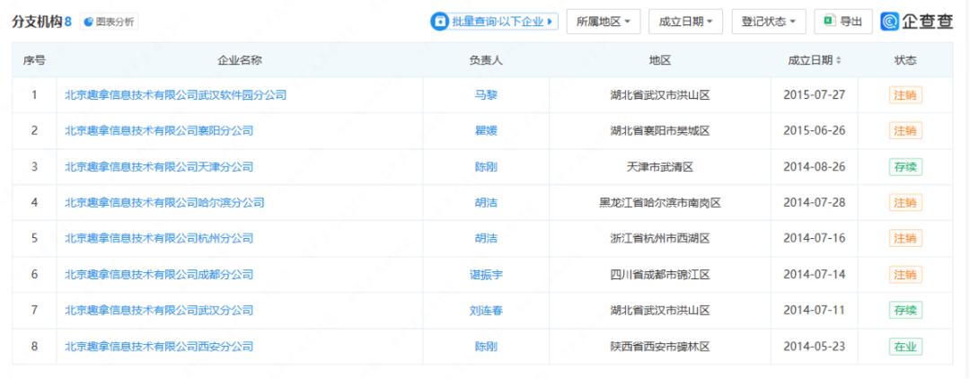Open 北京趣拿信息技术有限公司杭州分公司 link
970x379 pixels.
159,239
